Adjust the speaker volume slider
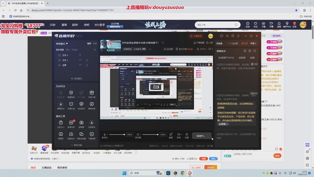The height and width of the screenshot is (177, 314). [x=150, y=135]
